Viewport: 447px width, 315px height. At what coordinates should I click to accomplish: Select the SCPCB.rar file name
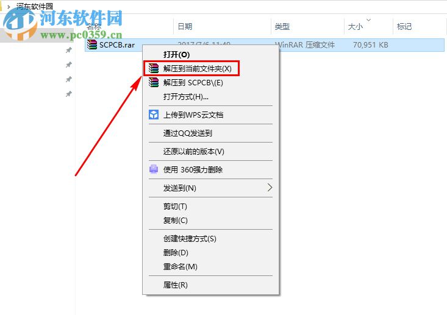(117, 45)
